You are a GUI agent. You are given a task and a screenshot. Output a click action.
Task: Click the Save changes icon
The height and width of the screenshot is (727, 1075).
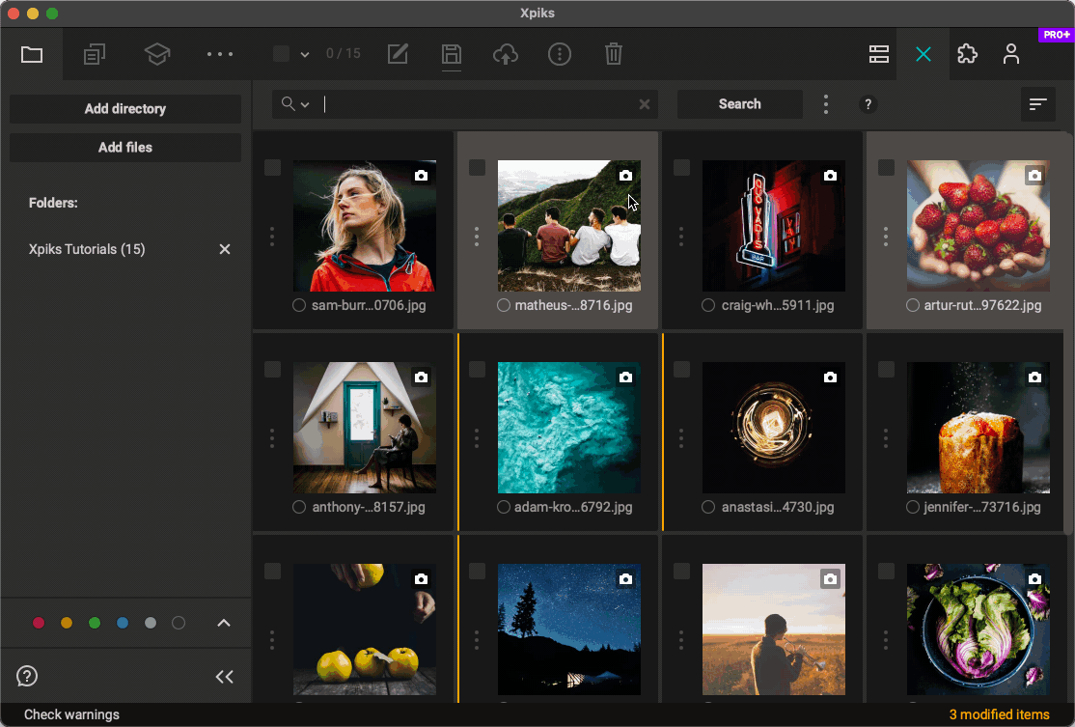tap(451, 54)
